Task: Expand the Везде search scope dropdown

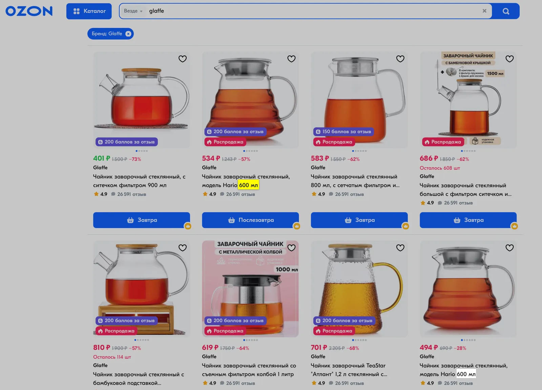Action: [133, 11]
